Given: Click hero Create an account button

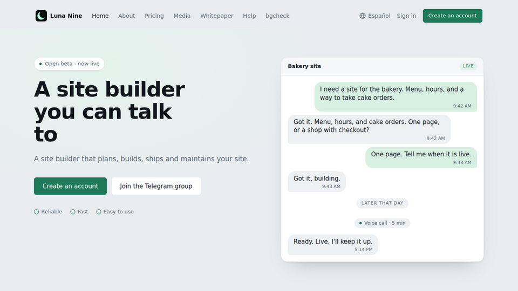Looking at the screenshot, I should coord(70,186).
